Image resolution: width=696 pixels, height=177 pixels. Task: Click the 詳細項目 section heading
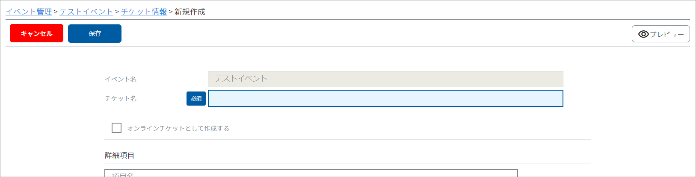(120, 155)
